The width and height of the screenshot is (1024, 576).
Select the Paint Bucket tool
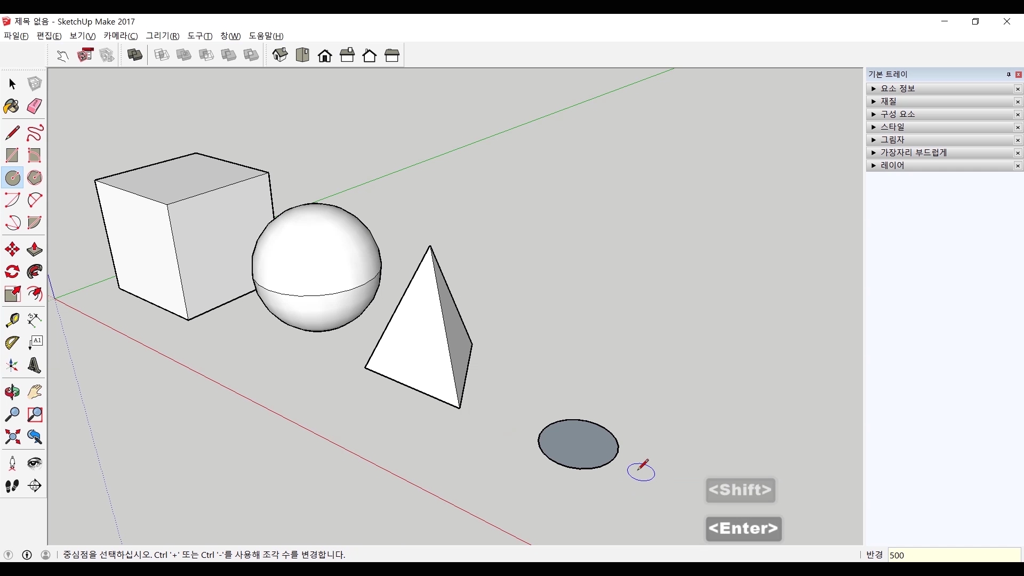pyautogui.click(x=12, y=106)
